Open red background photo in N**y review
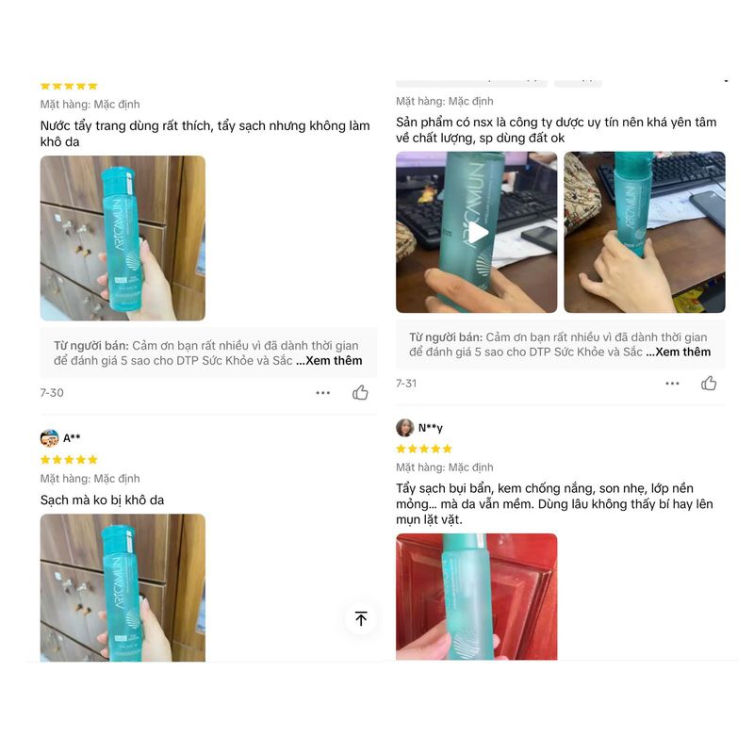The width and height of the screenshot is (754, 754). coord(477,597)
